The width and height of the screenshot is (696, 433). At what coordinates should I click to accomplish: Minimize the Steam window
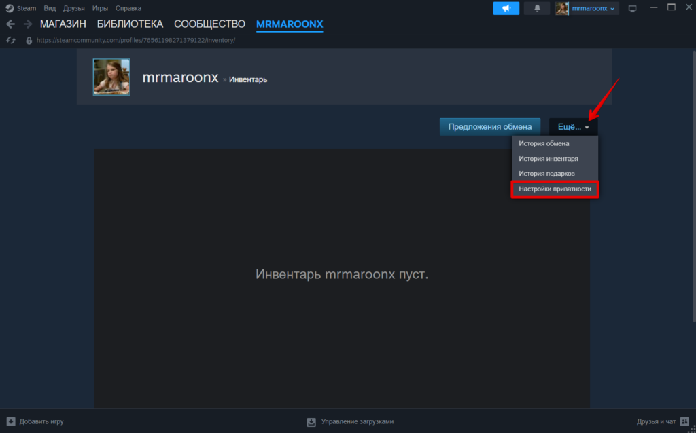(x=653, y=8)
